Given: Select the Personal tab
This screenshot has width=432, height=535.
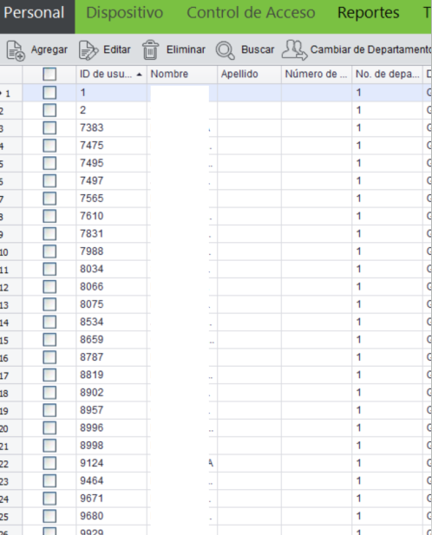Looking at the screenshot, I should 34,13.
